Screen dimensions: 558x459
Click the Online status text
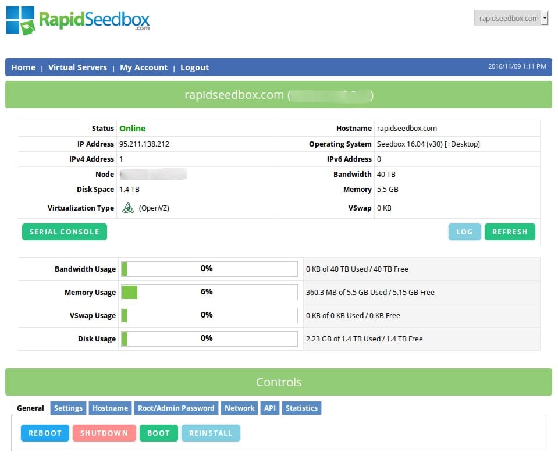133,129
